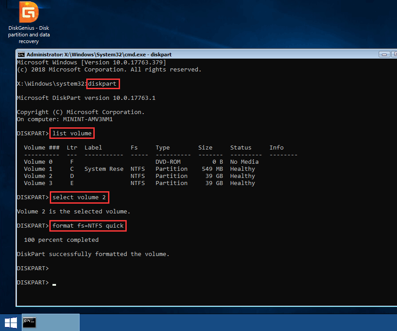Click the blinking cursor at the last DISKPART prompt

point(54,283)
